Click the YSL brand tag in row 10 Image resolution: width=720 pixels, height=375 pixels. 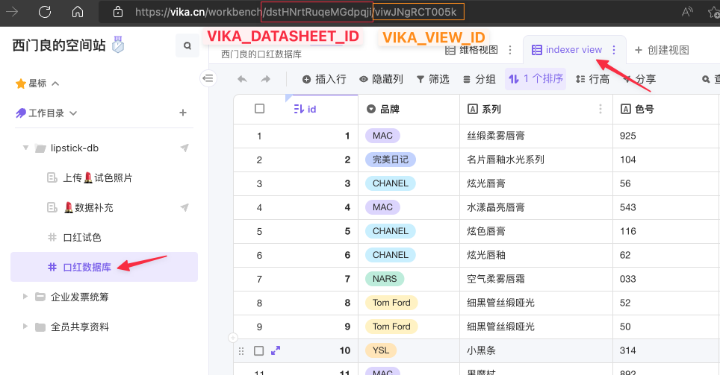[381, 350]
